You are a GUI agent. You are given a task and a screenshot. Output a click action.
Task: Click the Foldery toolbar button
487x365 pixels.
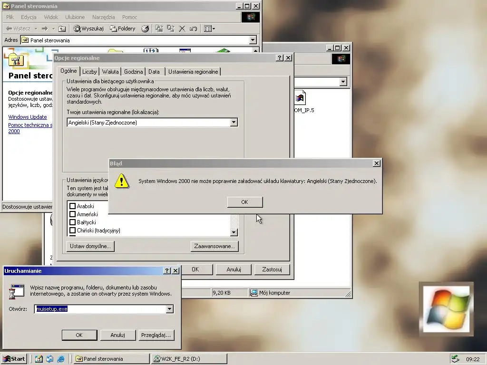122,29
